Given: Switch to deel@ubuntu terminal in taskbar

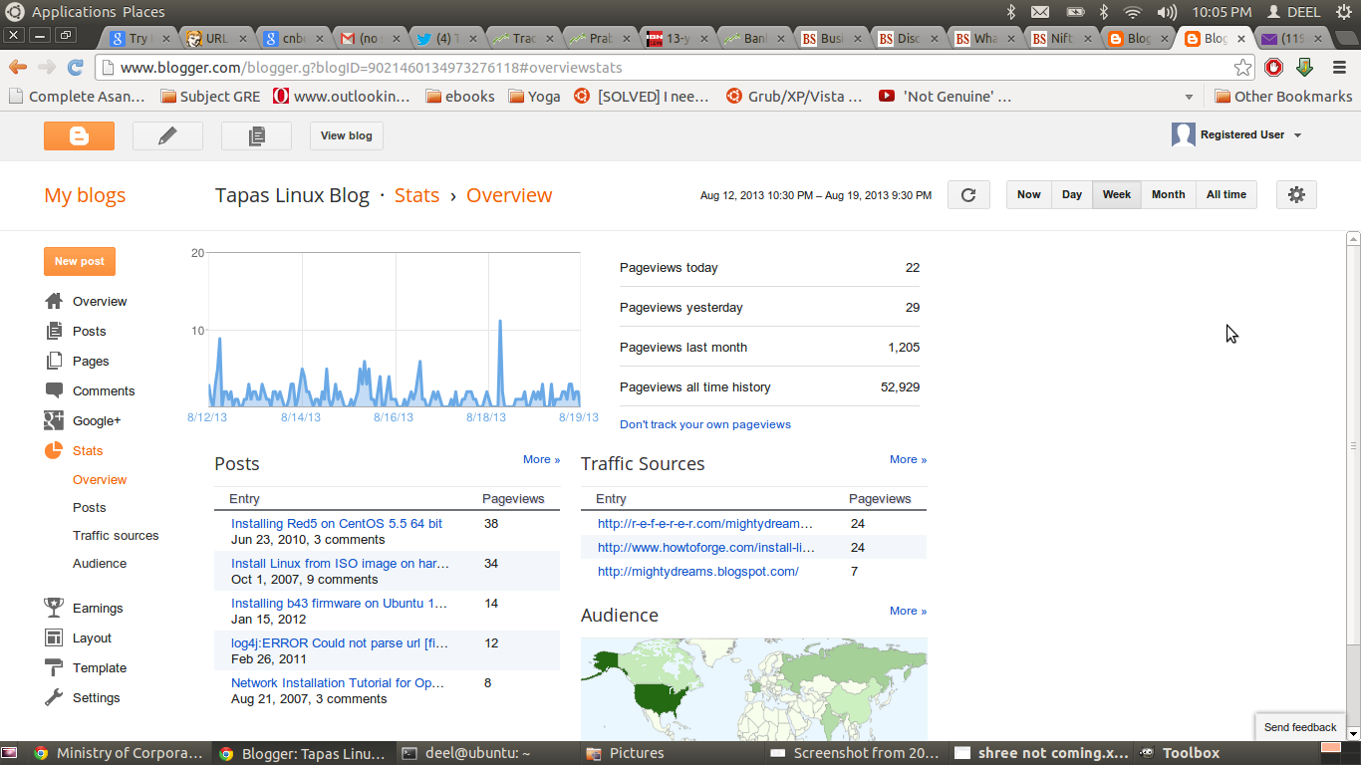Looking at the screenshot, I should tap(476, 753).
